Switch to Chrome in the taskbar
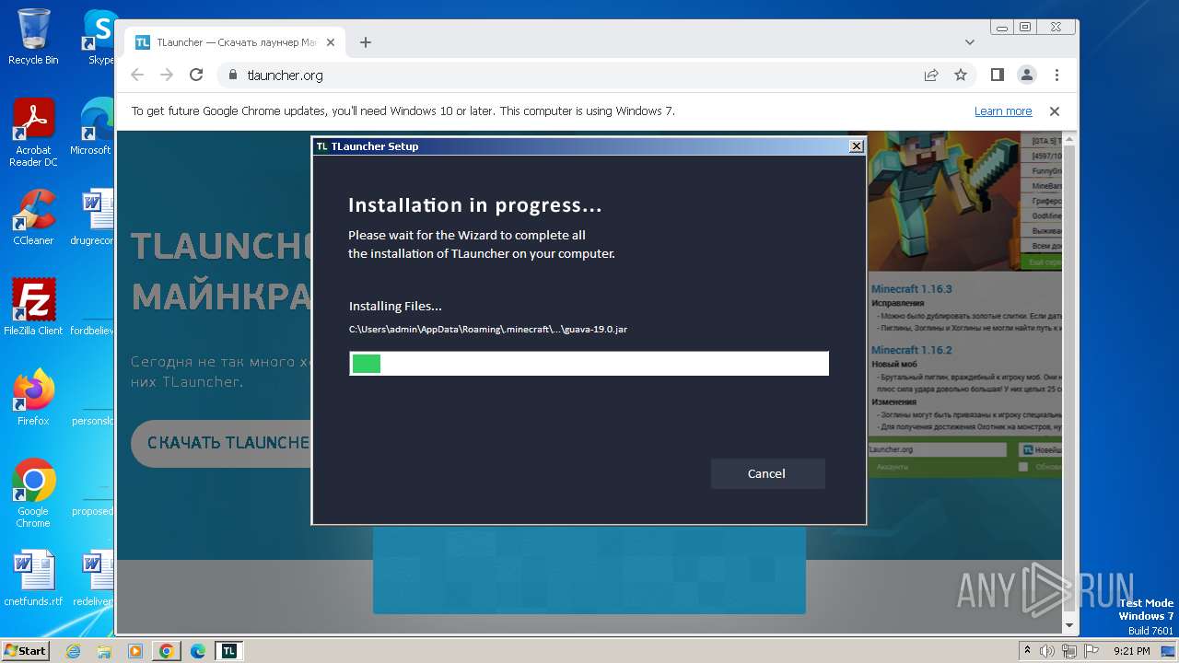Image resolution: width=1179 pixels, height=663 pixels. pyautogui.click(x=166, y=651)
